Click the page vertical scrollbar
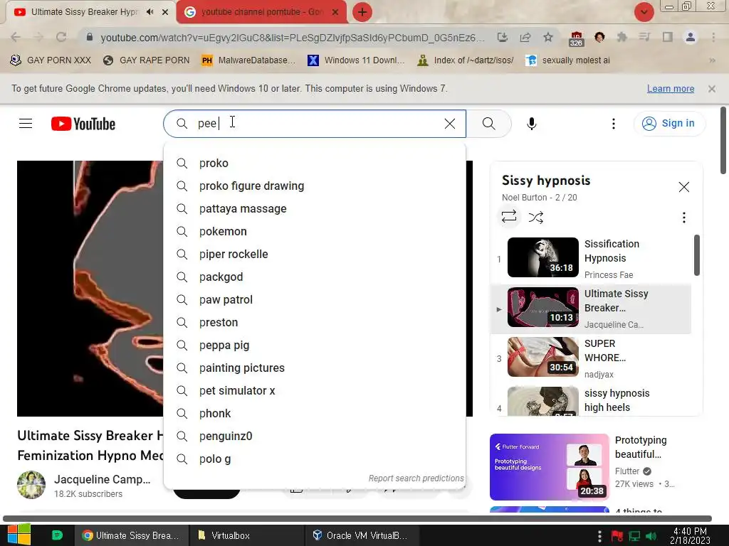Viewport: 729px width, 546px height. [723, 140]
